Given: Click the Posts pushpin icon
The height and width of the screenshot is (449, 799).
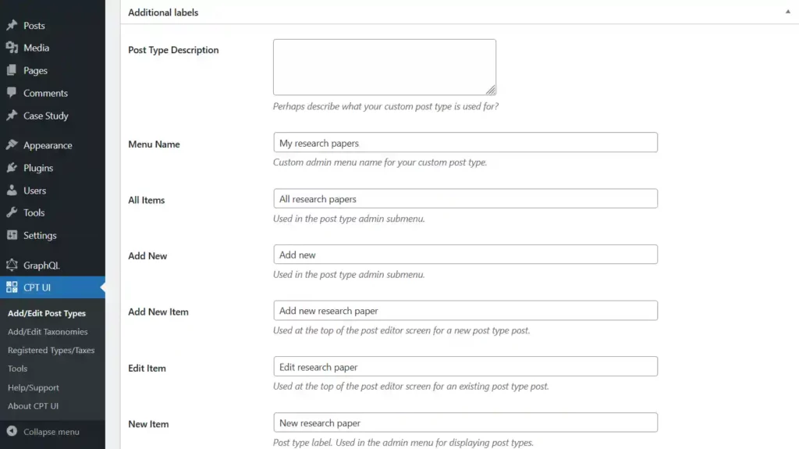Looking at the screenshot, I should [x=12, y=25].
